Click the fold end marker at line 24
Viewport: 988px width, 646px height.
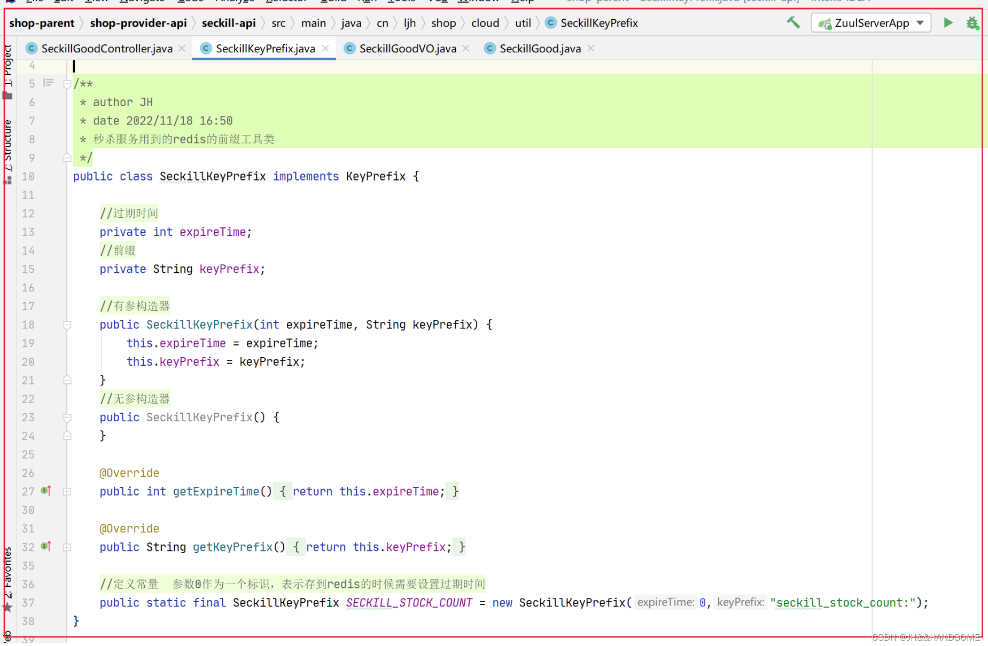pyautogui.click(x=67, y=436)
